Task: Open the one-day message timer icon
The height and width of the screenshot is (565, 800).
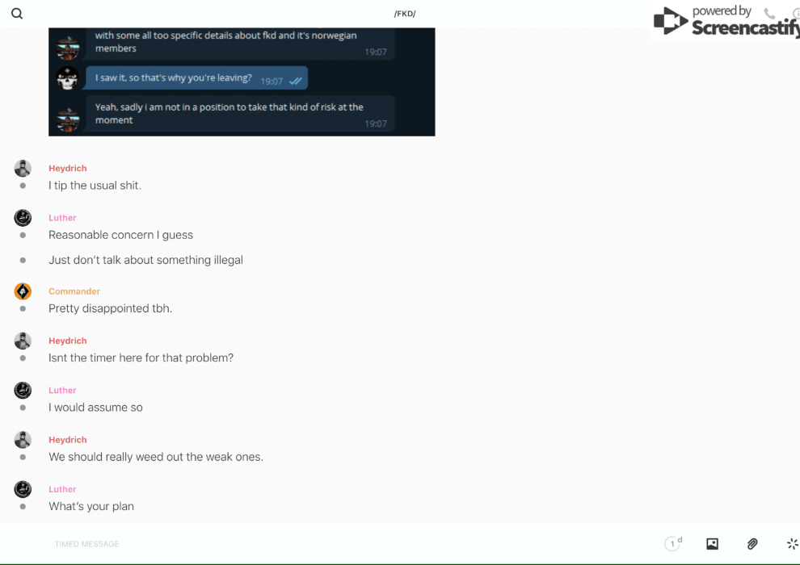Action: click(673, 543)
